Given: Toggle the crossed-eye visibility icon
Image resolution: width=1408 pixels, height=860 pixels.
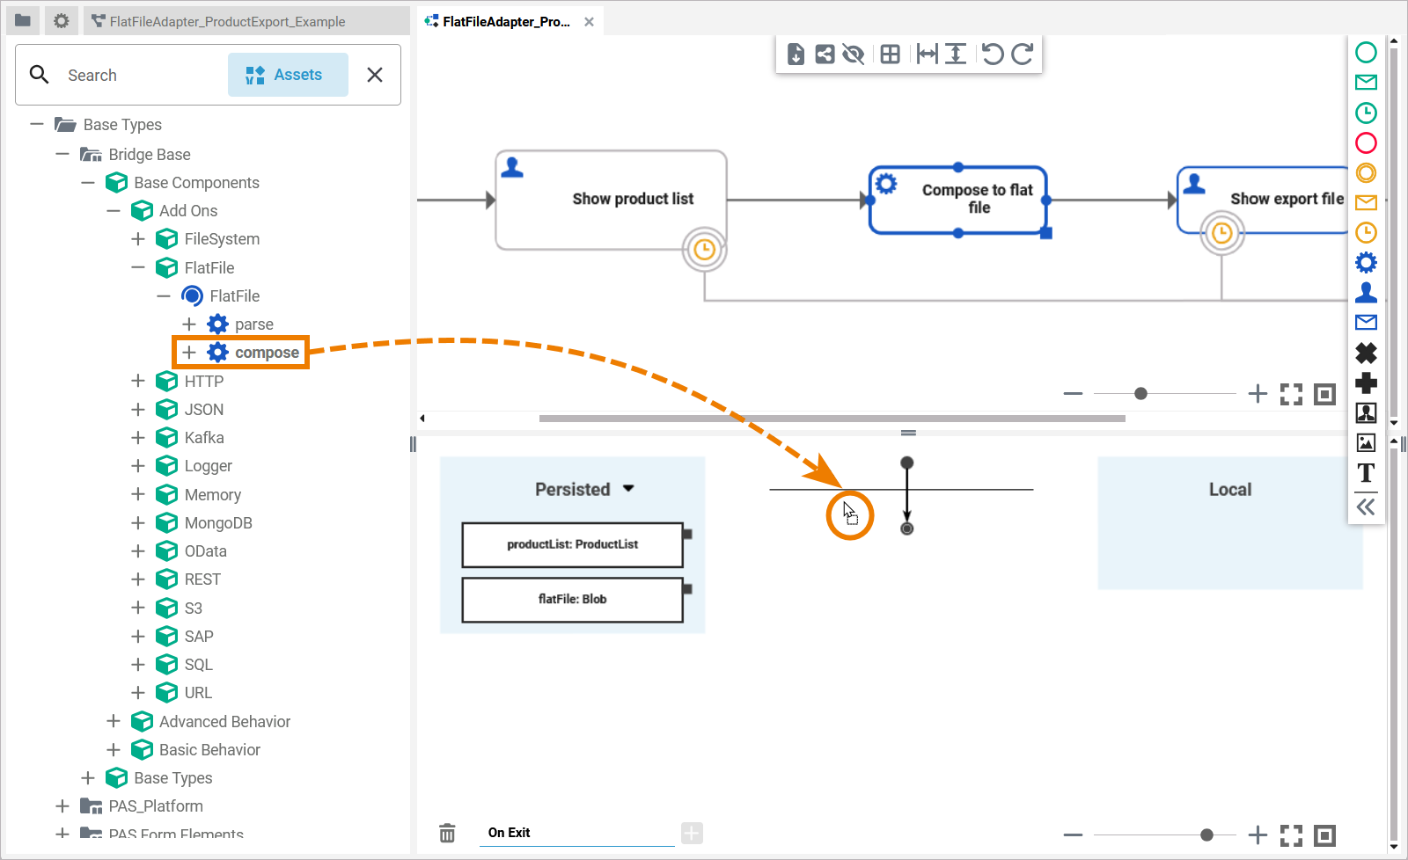Looking at the screenshot, I should pos(853,55).
